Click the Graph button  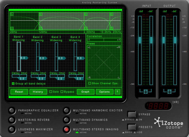point(86,92)
